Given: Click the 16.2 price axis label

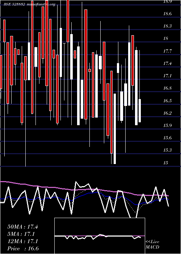Looking at the screenshot, I should 167,113.
